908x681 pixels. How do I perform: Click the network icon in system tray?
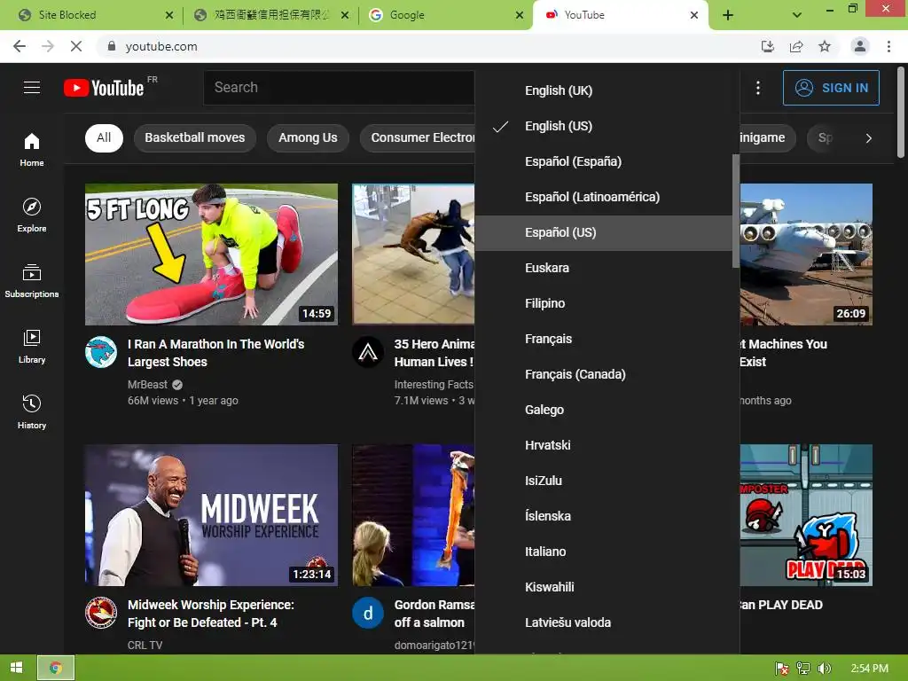803,669
